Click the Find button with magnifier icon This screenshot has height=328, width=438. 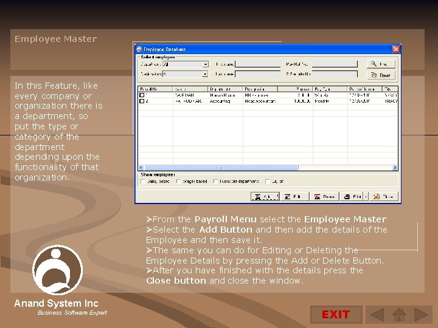[x=381, y=64]
